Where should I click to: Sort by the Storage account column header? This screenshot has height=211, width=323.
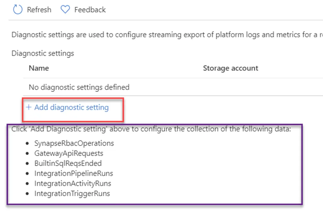pyautogui.click(x=230, y=68)
